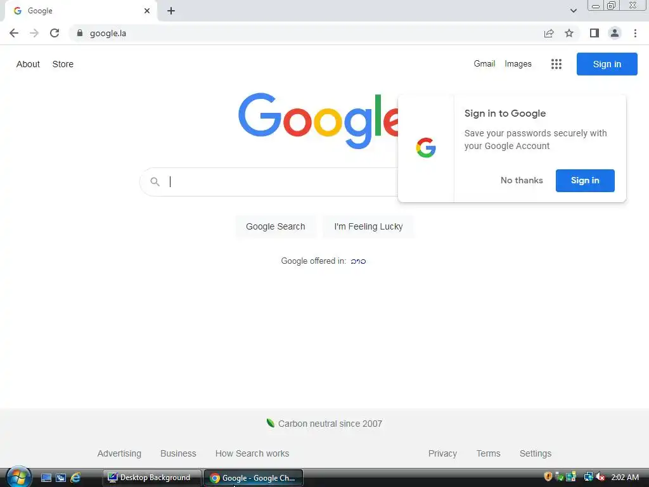This screenshot has height=487, width=649.
Task: Click the muted volume tray icon
Action: tap(600, 477)
